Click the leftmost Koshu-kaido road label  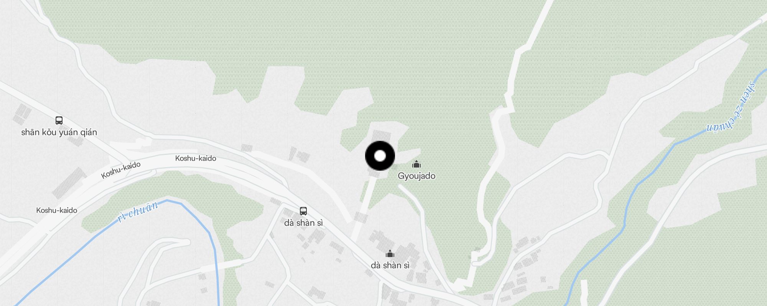pyautogui.click(x=57, y=210)
